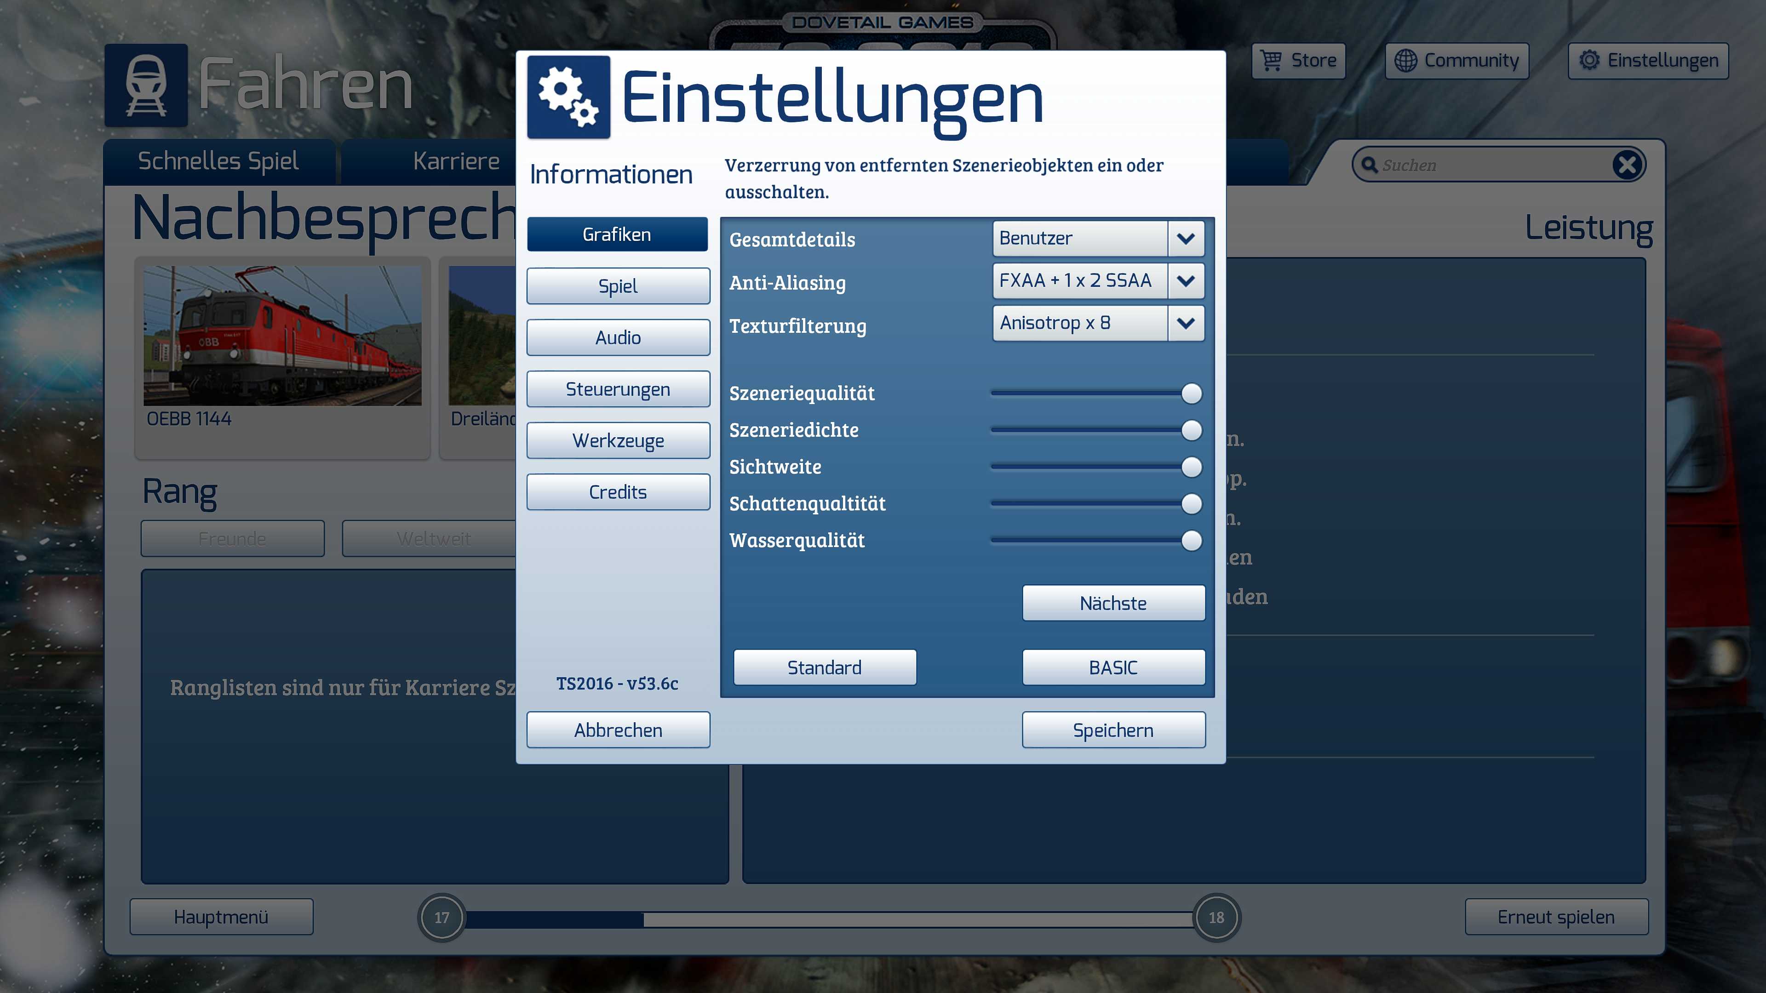Click the OEBB 1144 locomotive thumbnail
The image size is (1766, 993).
tap(282, 336)
